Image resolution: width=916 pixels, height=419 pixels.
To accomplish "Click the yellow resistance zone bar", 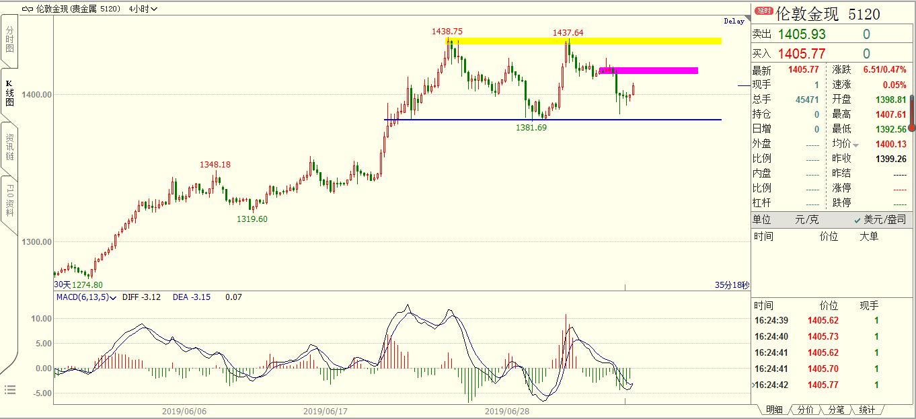I will pos(584,41).
